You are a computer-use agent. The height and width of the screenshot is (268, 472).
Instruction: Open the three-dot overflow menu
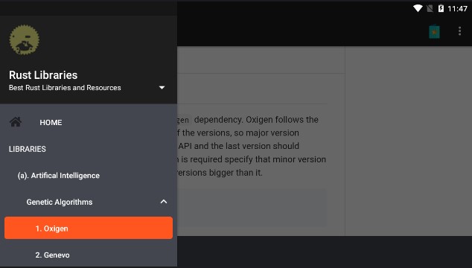coord(459,31)
